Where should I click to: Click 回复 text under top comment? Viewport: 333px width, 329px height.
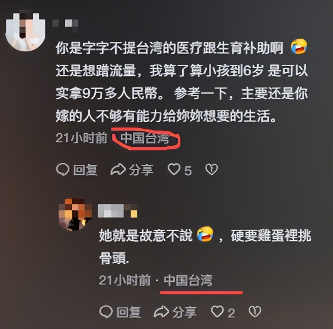[86, 170]
